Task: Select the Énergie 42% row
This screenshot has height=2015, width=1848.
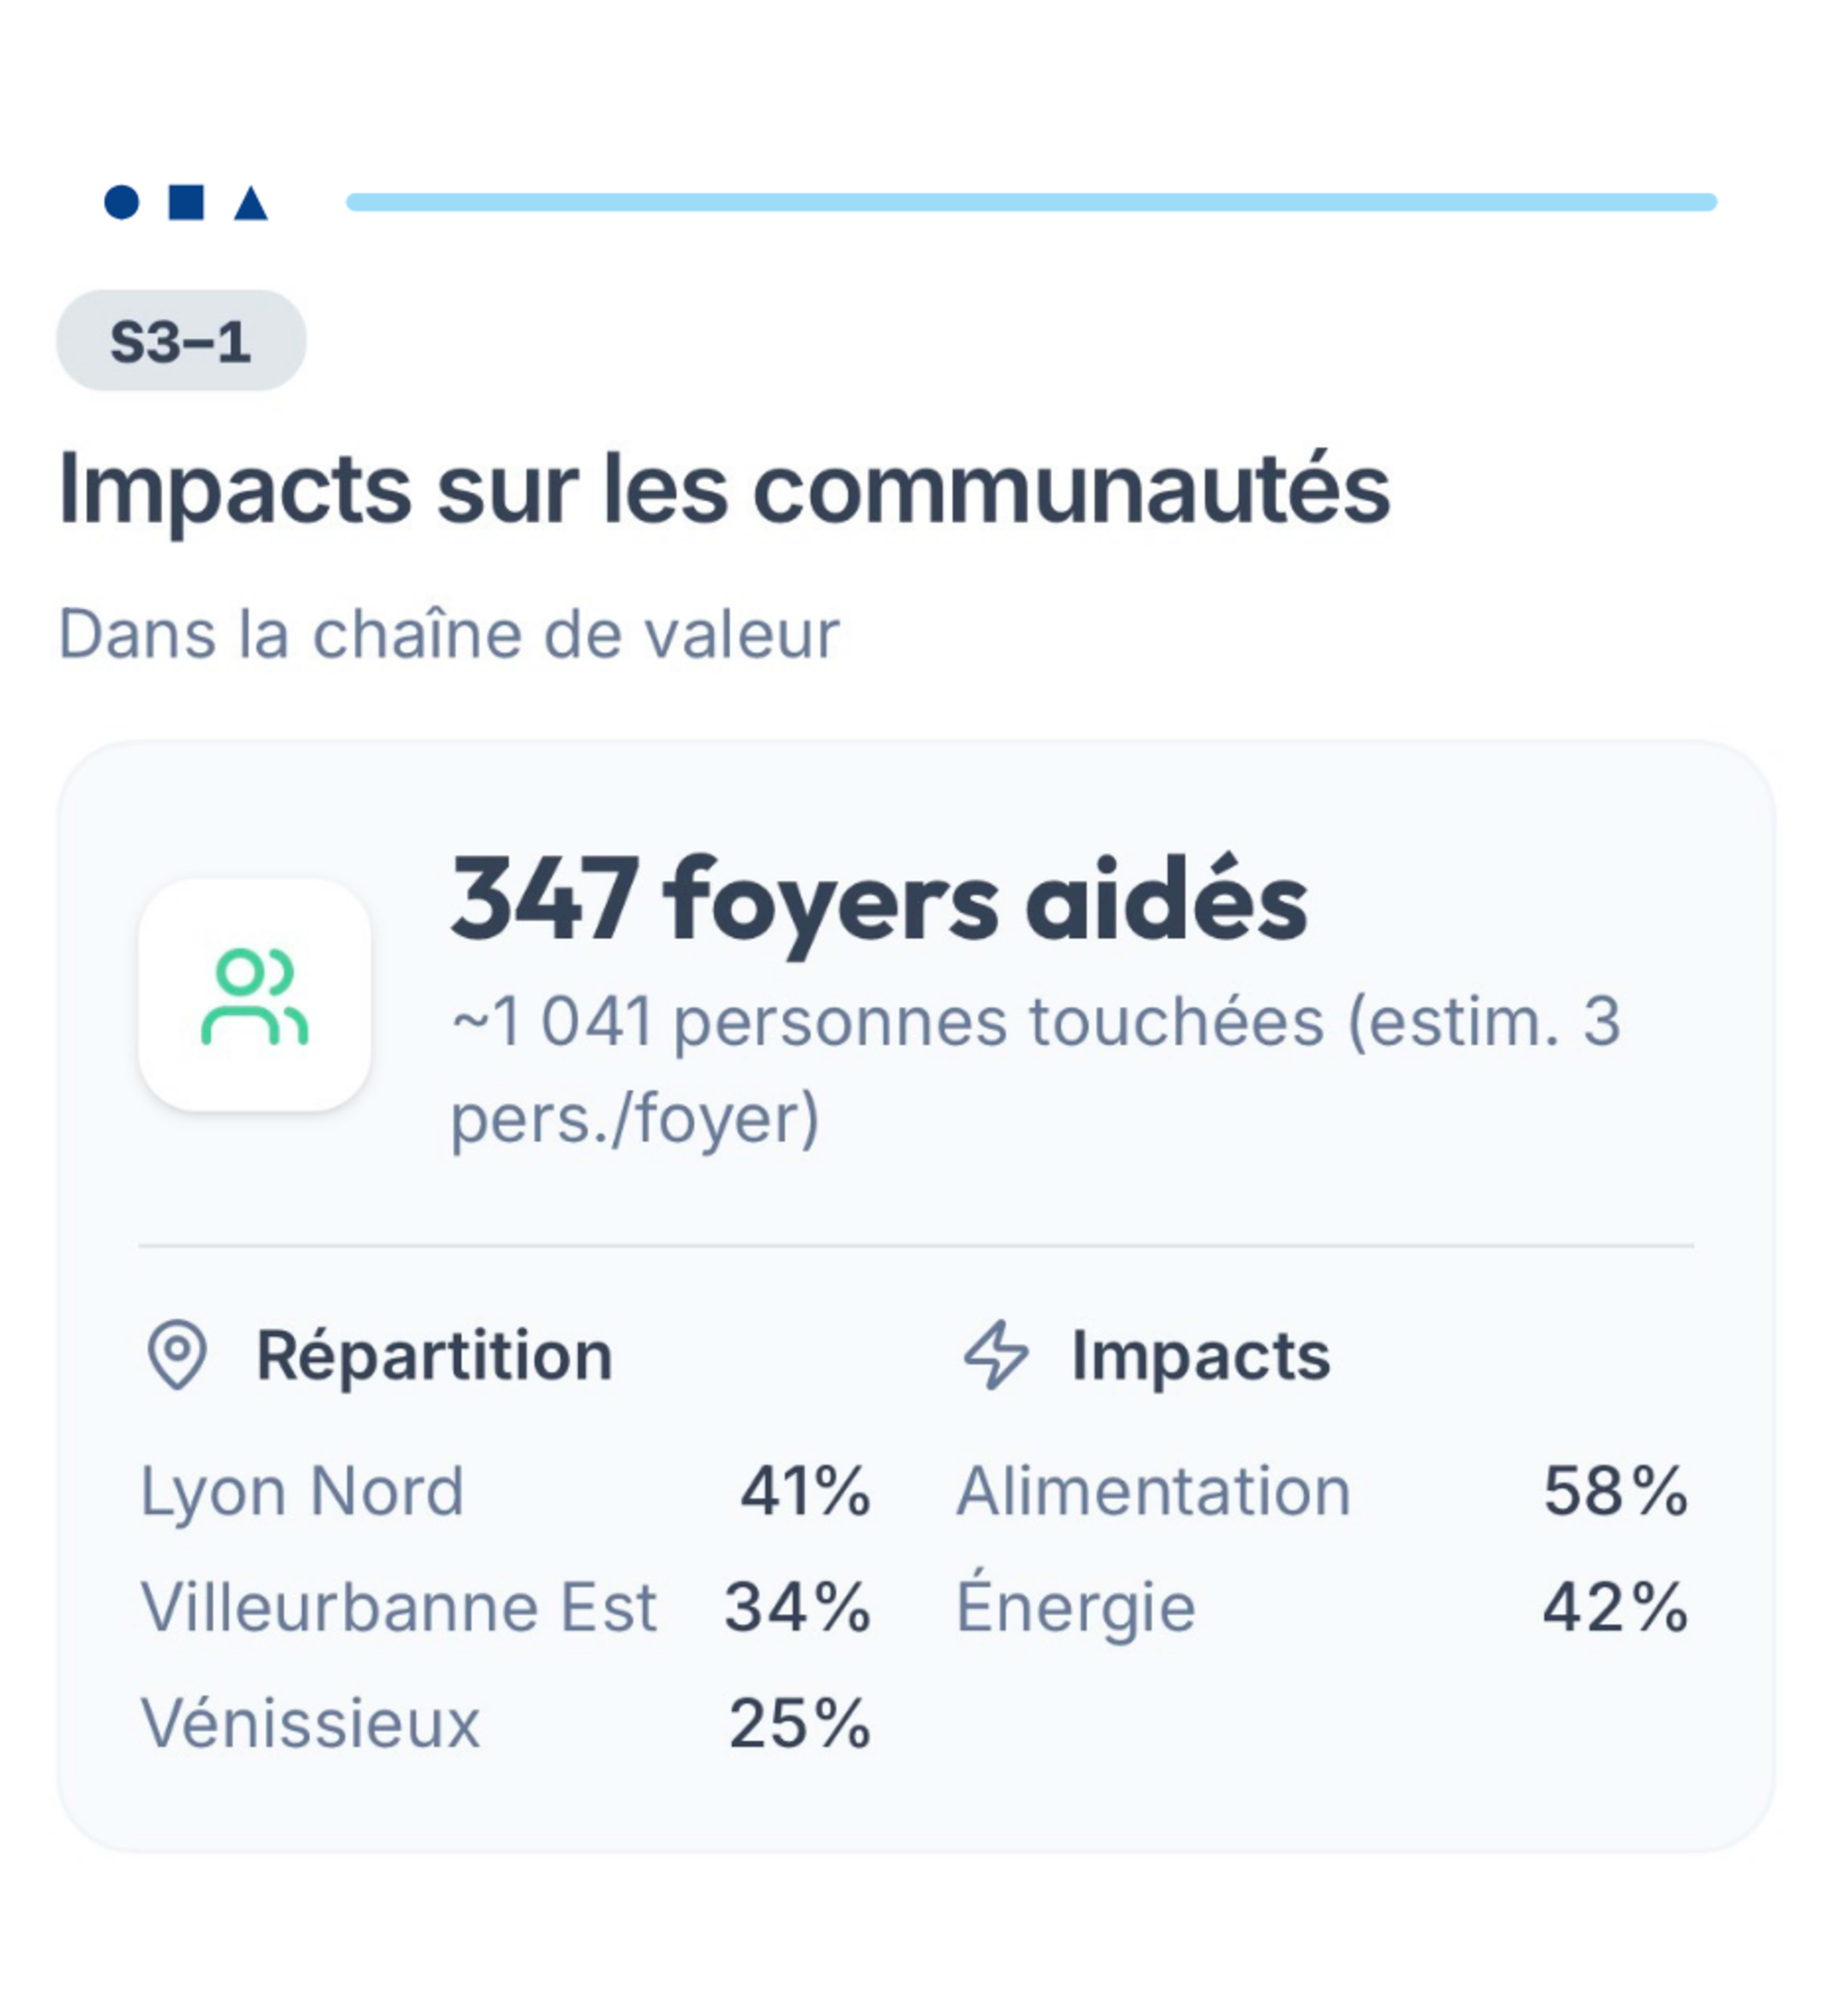Action: (1324, 1608)
